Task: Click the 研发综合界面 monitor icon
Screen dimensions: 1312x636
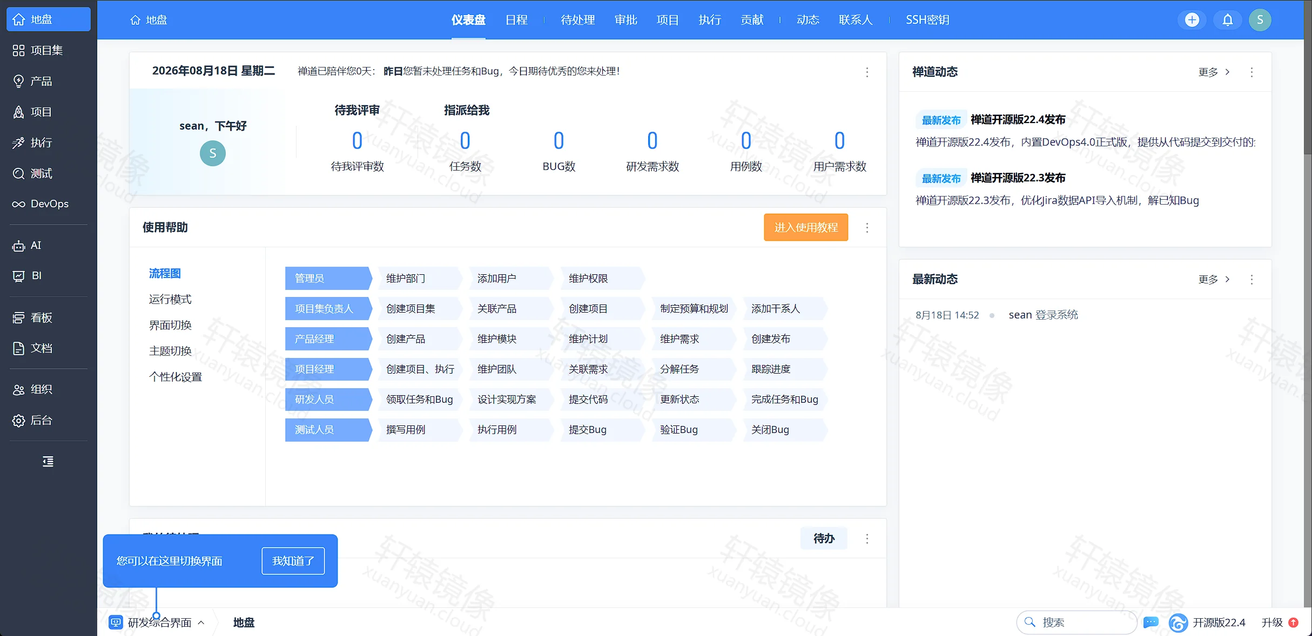Action: [x=116, y=623]
